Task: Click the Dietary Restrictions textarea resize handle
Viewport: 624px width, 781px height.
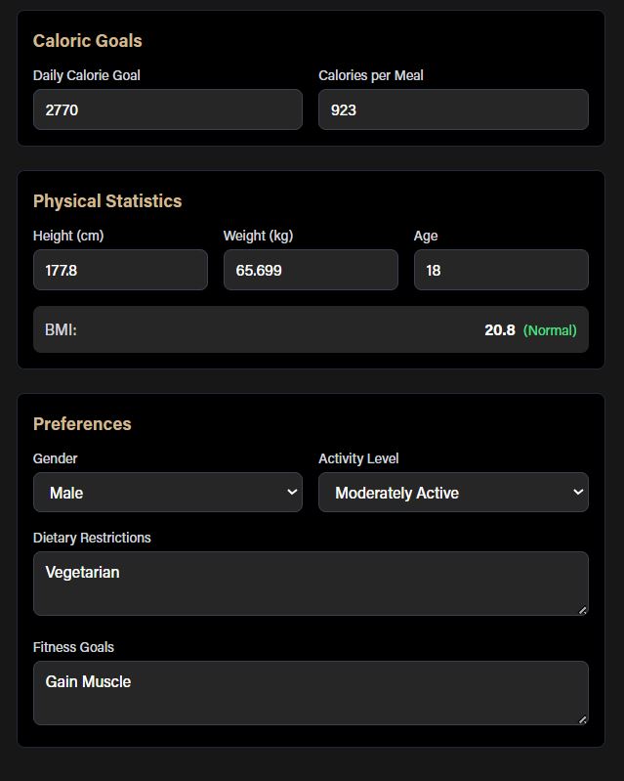Action: click(583, 610)
